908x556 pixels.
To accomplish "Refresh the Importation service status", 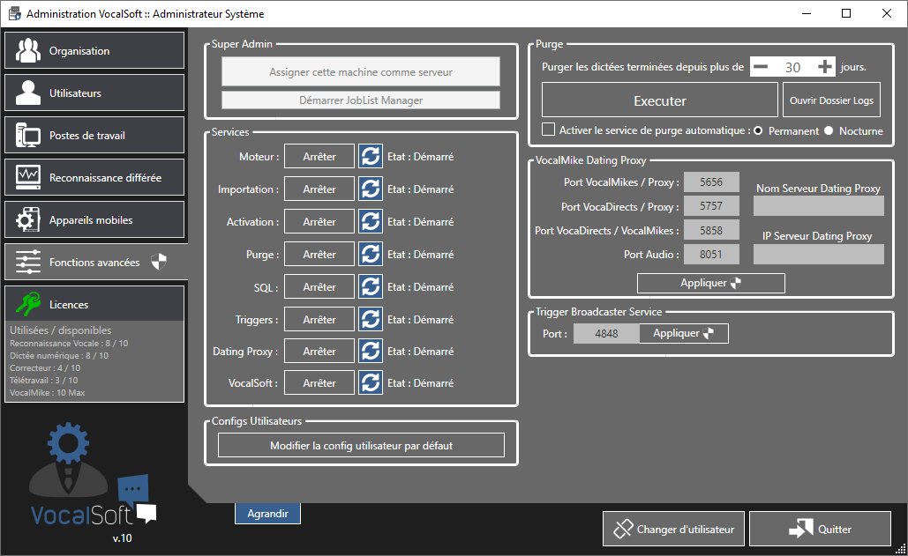I will pyautogui.click(x=371, y=189).
